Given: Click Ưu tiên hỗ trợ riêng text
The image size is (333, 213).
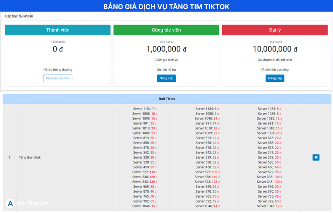Looking at the screenshot, I should point(275,69).
